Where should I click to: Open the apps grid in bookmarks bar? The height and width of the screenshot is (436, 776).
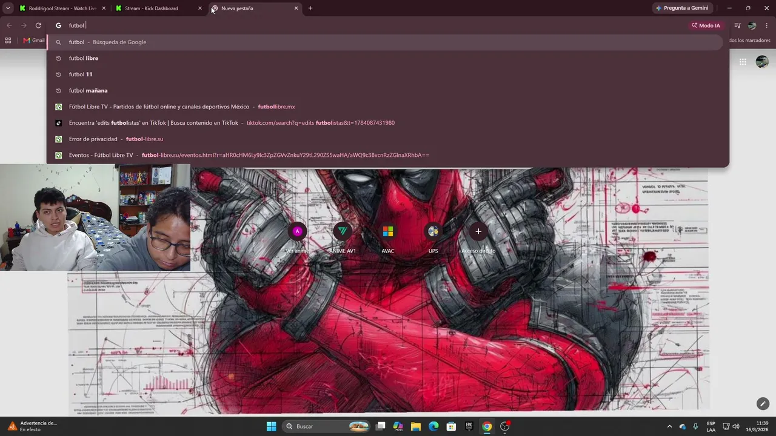click(8, 41)
